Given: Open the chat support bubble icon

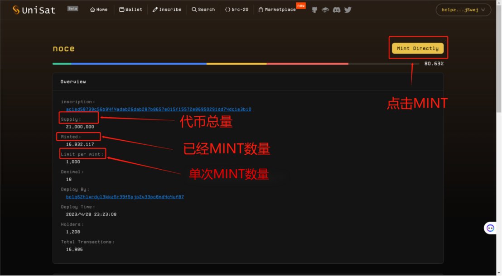Looking at the screenshot, I should [490, 228].
